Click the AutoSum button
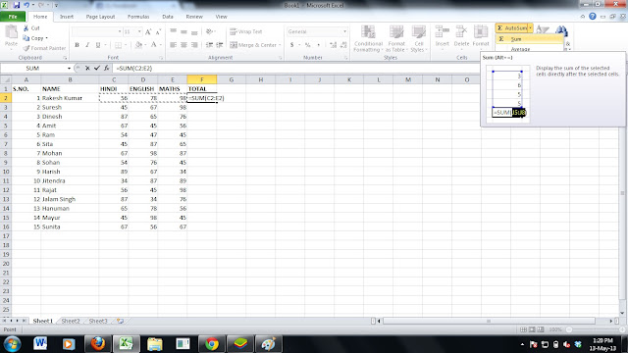This screenshot has width=628, height=353. point(511,28)
